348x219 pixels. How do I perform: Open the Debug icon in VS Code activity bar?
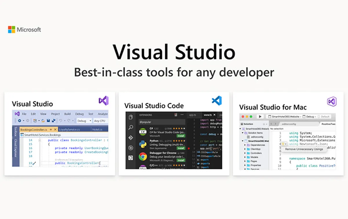click(x=131, y=148)
